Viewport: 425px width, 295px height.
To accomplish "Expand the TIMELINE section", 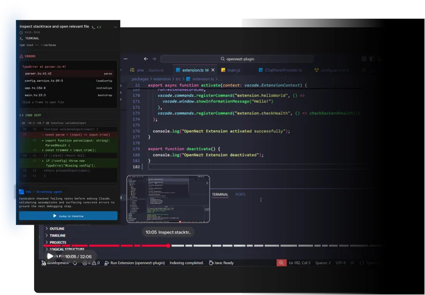I will click(x=55, y=236).
